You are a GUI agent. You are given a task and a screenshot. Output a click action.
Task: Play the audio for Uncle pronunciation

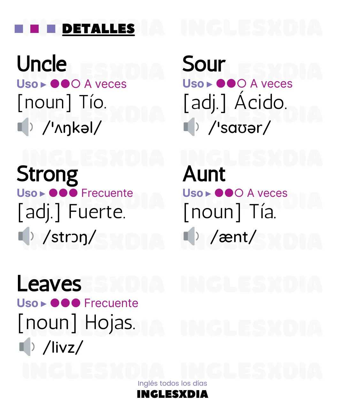(x=25, y=127)
